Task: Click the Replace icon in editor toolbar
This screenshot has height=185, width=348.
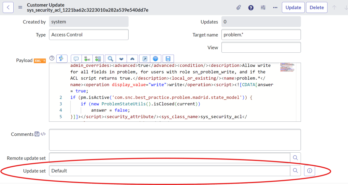Action: [87, 58]
